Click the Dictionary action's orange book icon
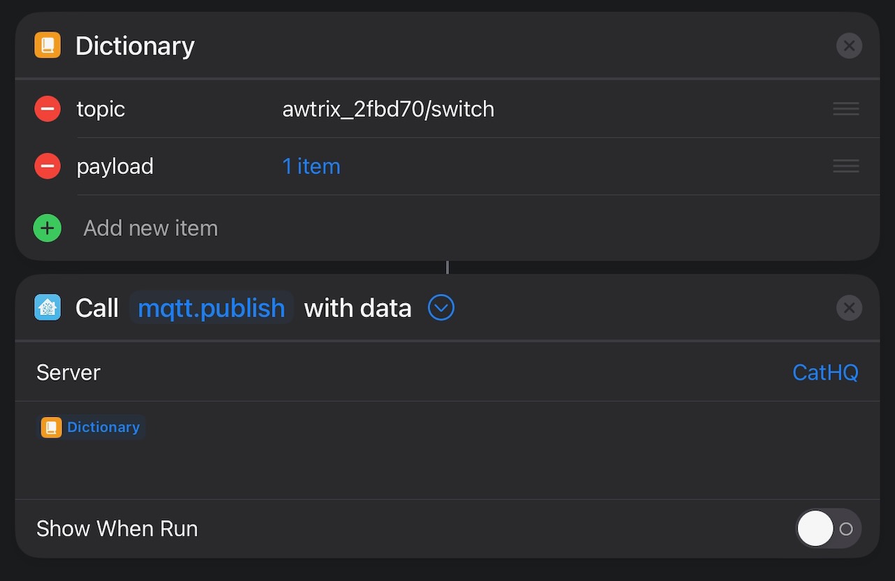The height and width of the screenshot is (581, 895). [48, 45]
